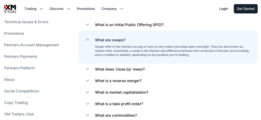Open Partners Account Management in sidebar
This screenshot has width=261, height=120.
31,45
